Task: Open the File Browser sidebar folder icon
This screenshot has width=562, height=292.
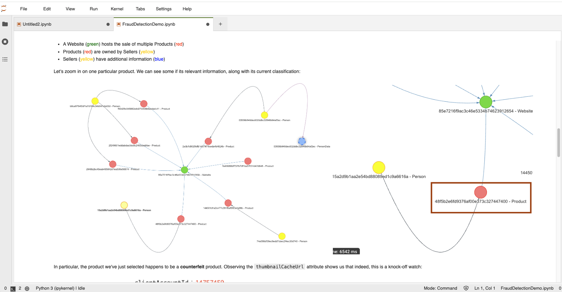Action: click(5, 24)
